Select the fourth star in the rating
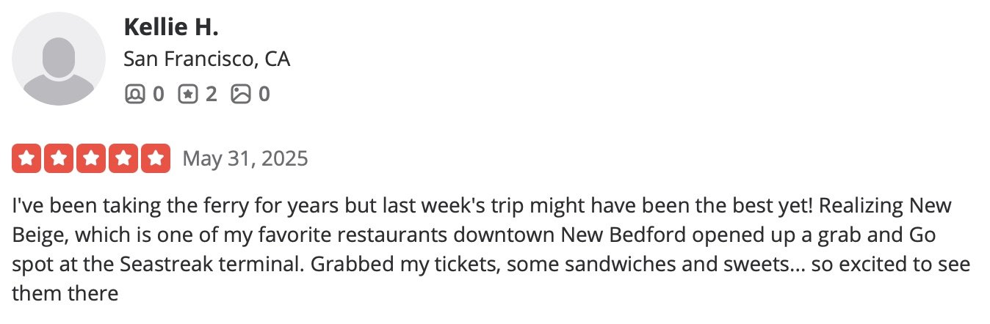Screen dimensions: 990x324 [x=123, y=158]
